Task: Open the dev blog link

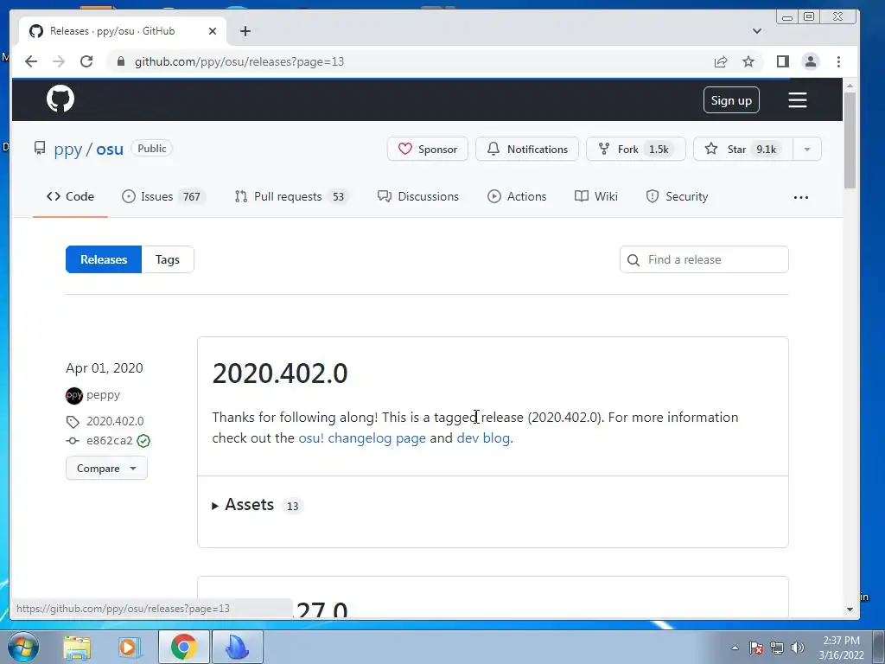Action: (x=483, y=438)
